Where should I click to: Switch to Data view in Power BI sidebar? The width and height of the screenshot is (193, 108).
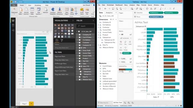[x=13, y=25]
